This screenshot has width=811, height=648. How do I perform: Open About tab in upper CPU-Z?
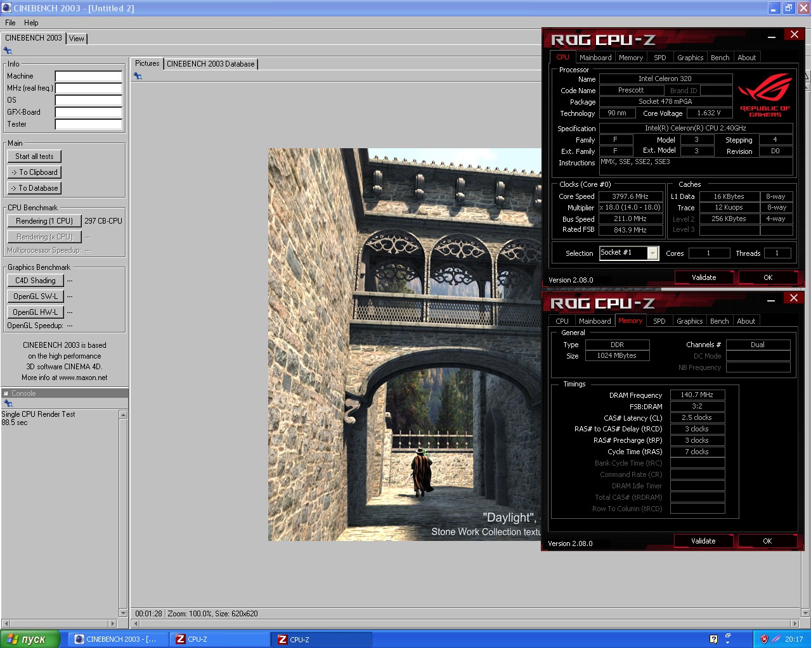[x=747, y=58]
